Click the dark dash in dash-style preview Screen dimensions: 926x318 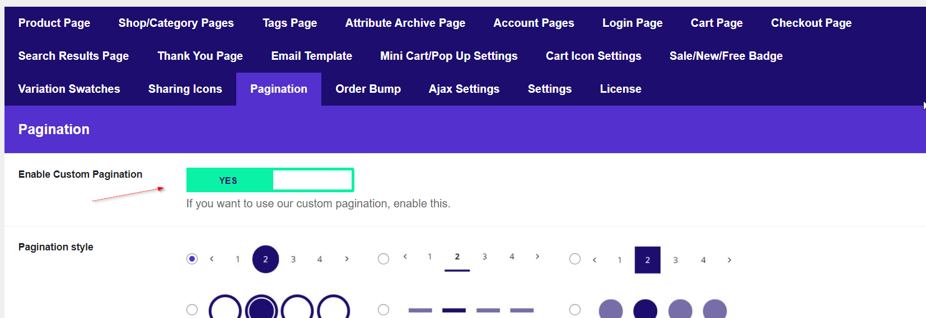[454, 310]
